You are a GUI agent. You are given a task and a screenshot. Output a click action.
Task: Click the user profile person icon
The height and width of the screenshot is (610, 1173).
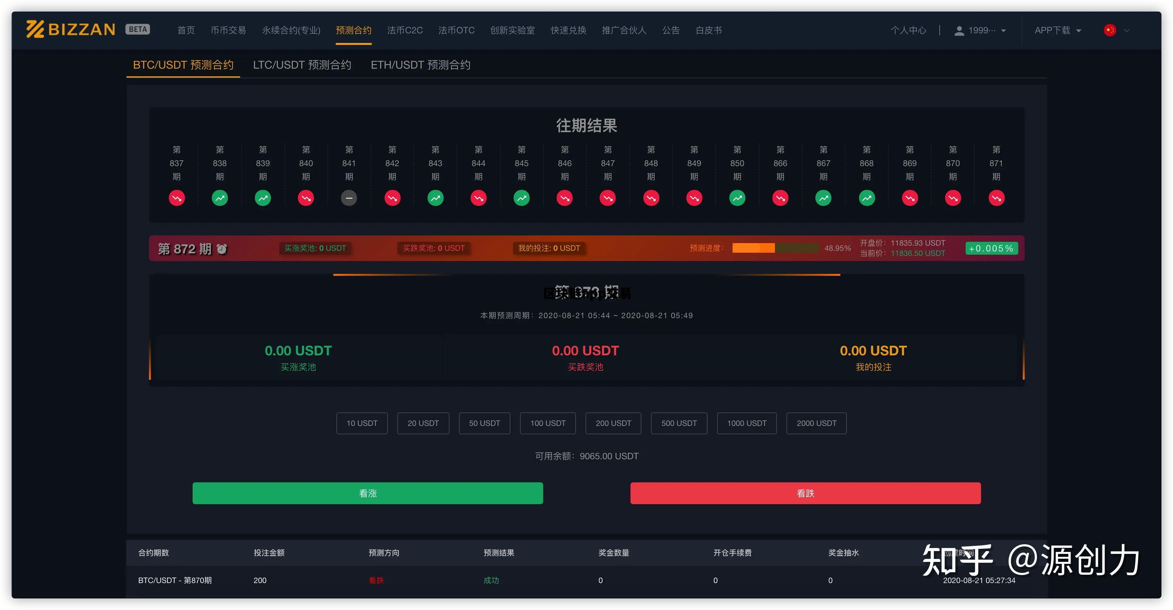[959, 30]
